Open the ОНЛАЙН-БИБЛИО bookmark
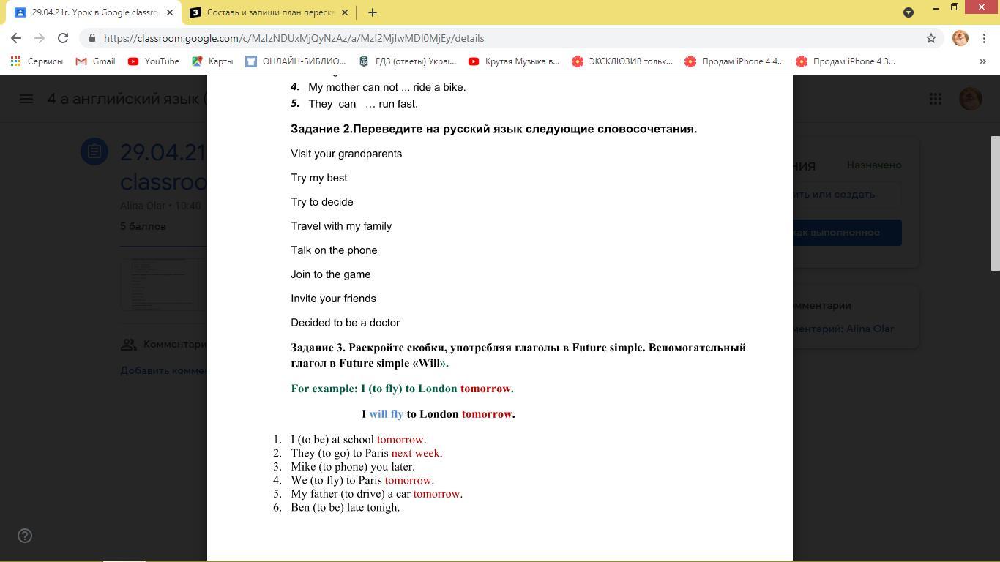This screenshot has width=1000, height=562. pyautogui.click(x=296, y=61)
